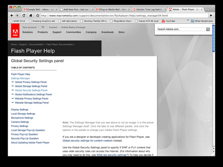Open the Company menu
The image size is (223, 167).
click(91, 32)
